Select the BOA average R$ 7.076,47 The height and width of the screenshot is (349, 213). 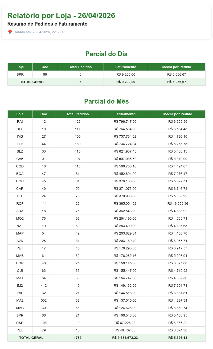pos(178,174)
